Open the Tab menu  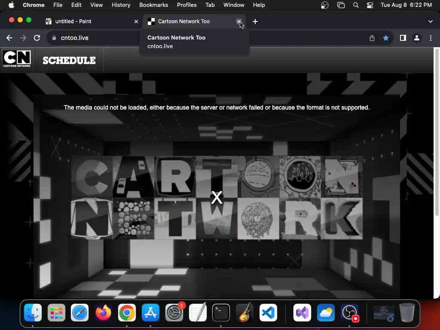click(x=210, y=5)
